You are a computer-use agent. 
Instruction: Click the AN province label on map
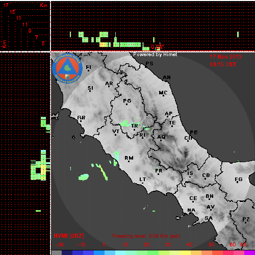click(x=167, y=78)
